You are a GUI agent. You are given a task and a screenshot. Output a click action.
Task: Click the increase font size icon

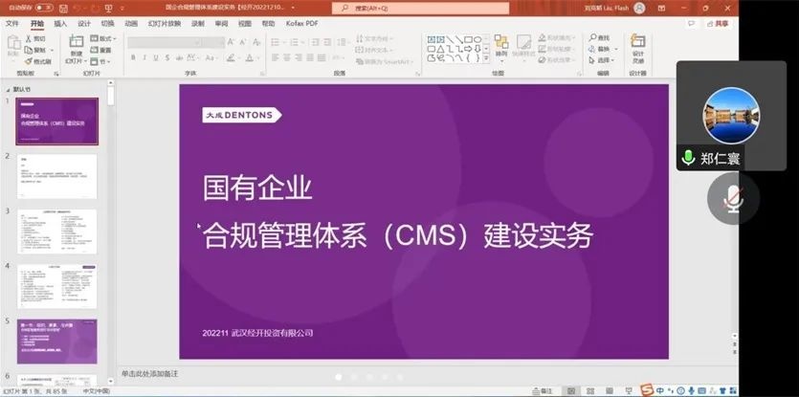231,42
